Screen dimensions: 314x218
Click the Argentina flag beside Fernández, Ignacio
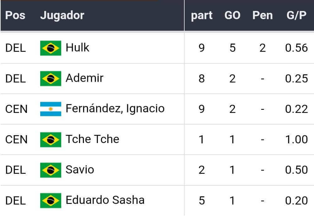51,109
